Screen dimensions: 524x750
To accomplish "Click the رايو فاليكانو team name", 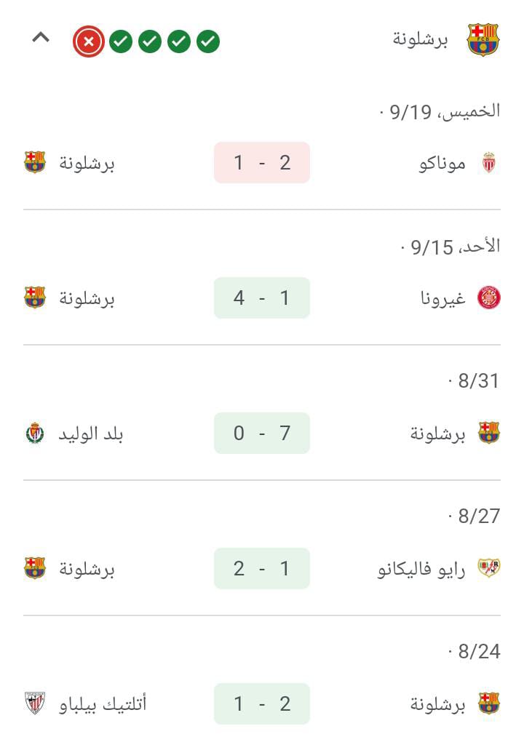I will pyautogui.click(x=421, y=569).
